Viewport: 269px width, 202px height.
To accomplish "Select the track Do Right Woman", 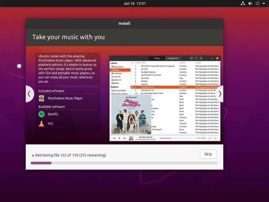I will pyautogui.click(x=175, y=72).
